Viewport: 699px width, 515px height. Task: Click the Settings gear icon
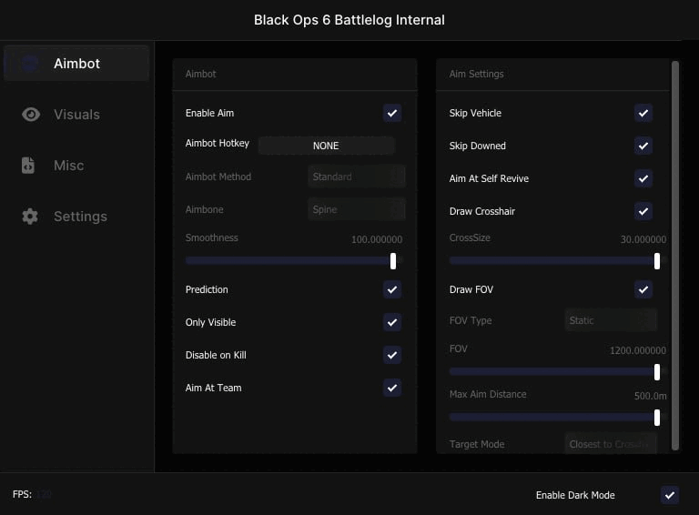coord(30,217)
